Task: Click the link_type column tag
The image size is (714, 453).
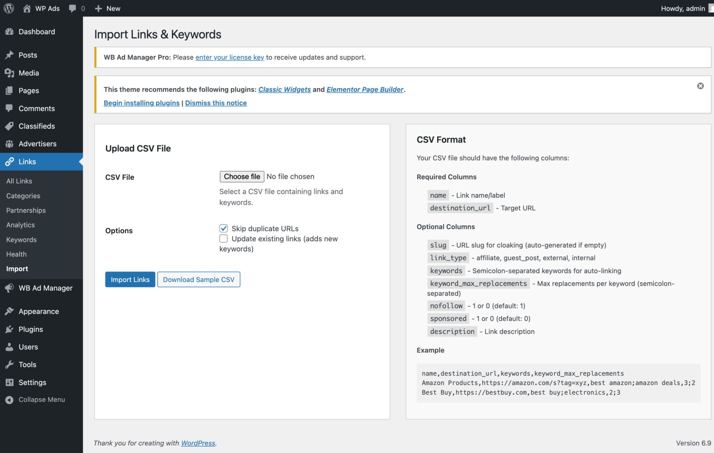Action: 448,258
